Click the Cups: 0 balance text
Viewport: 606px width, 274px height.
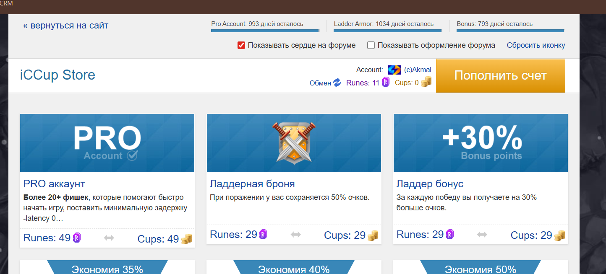click(407, 83)
